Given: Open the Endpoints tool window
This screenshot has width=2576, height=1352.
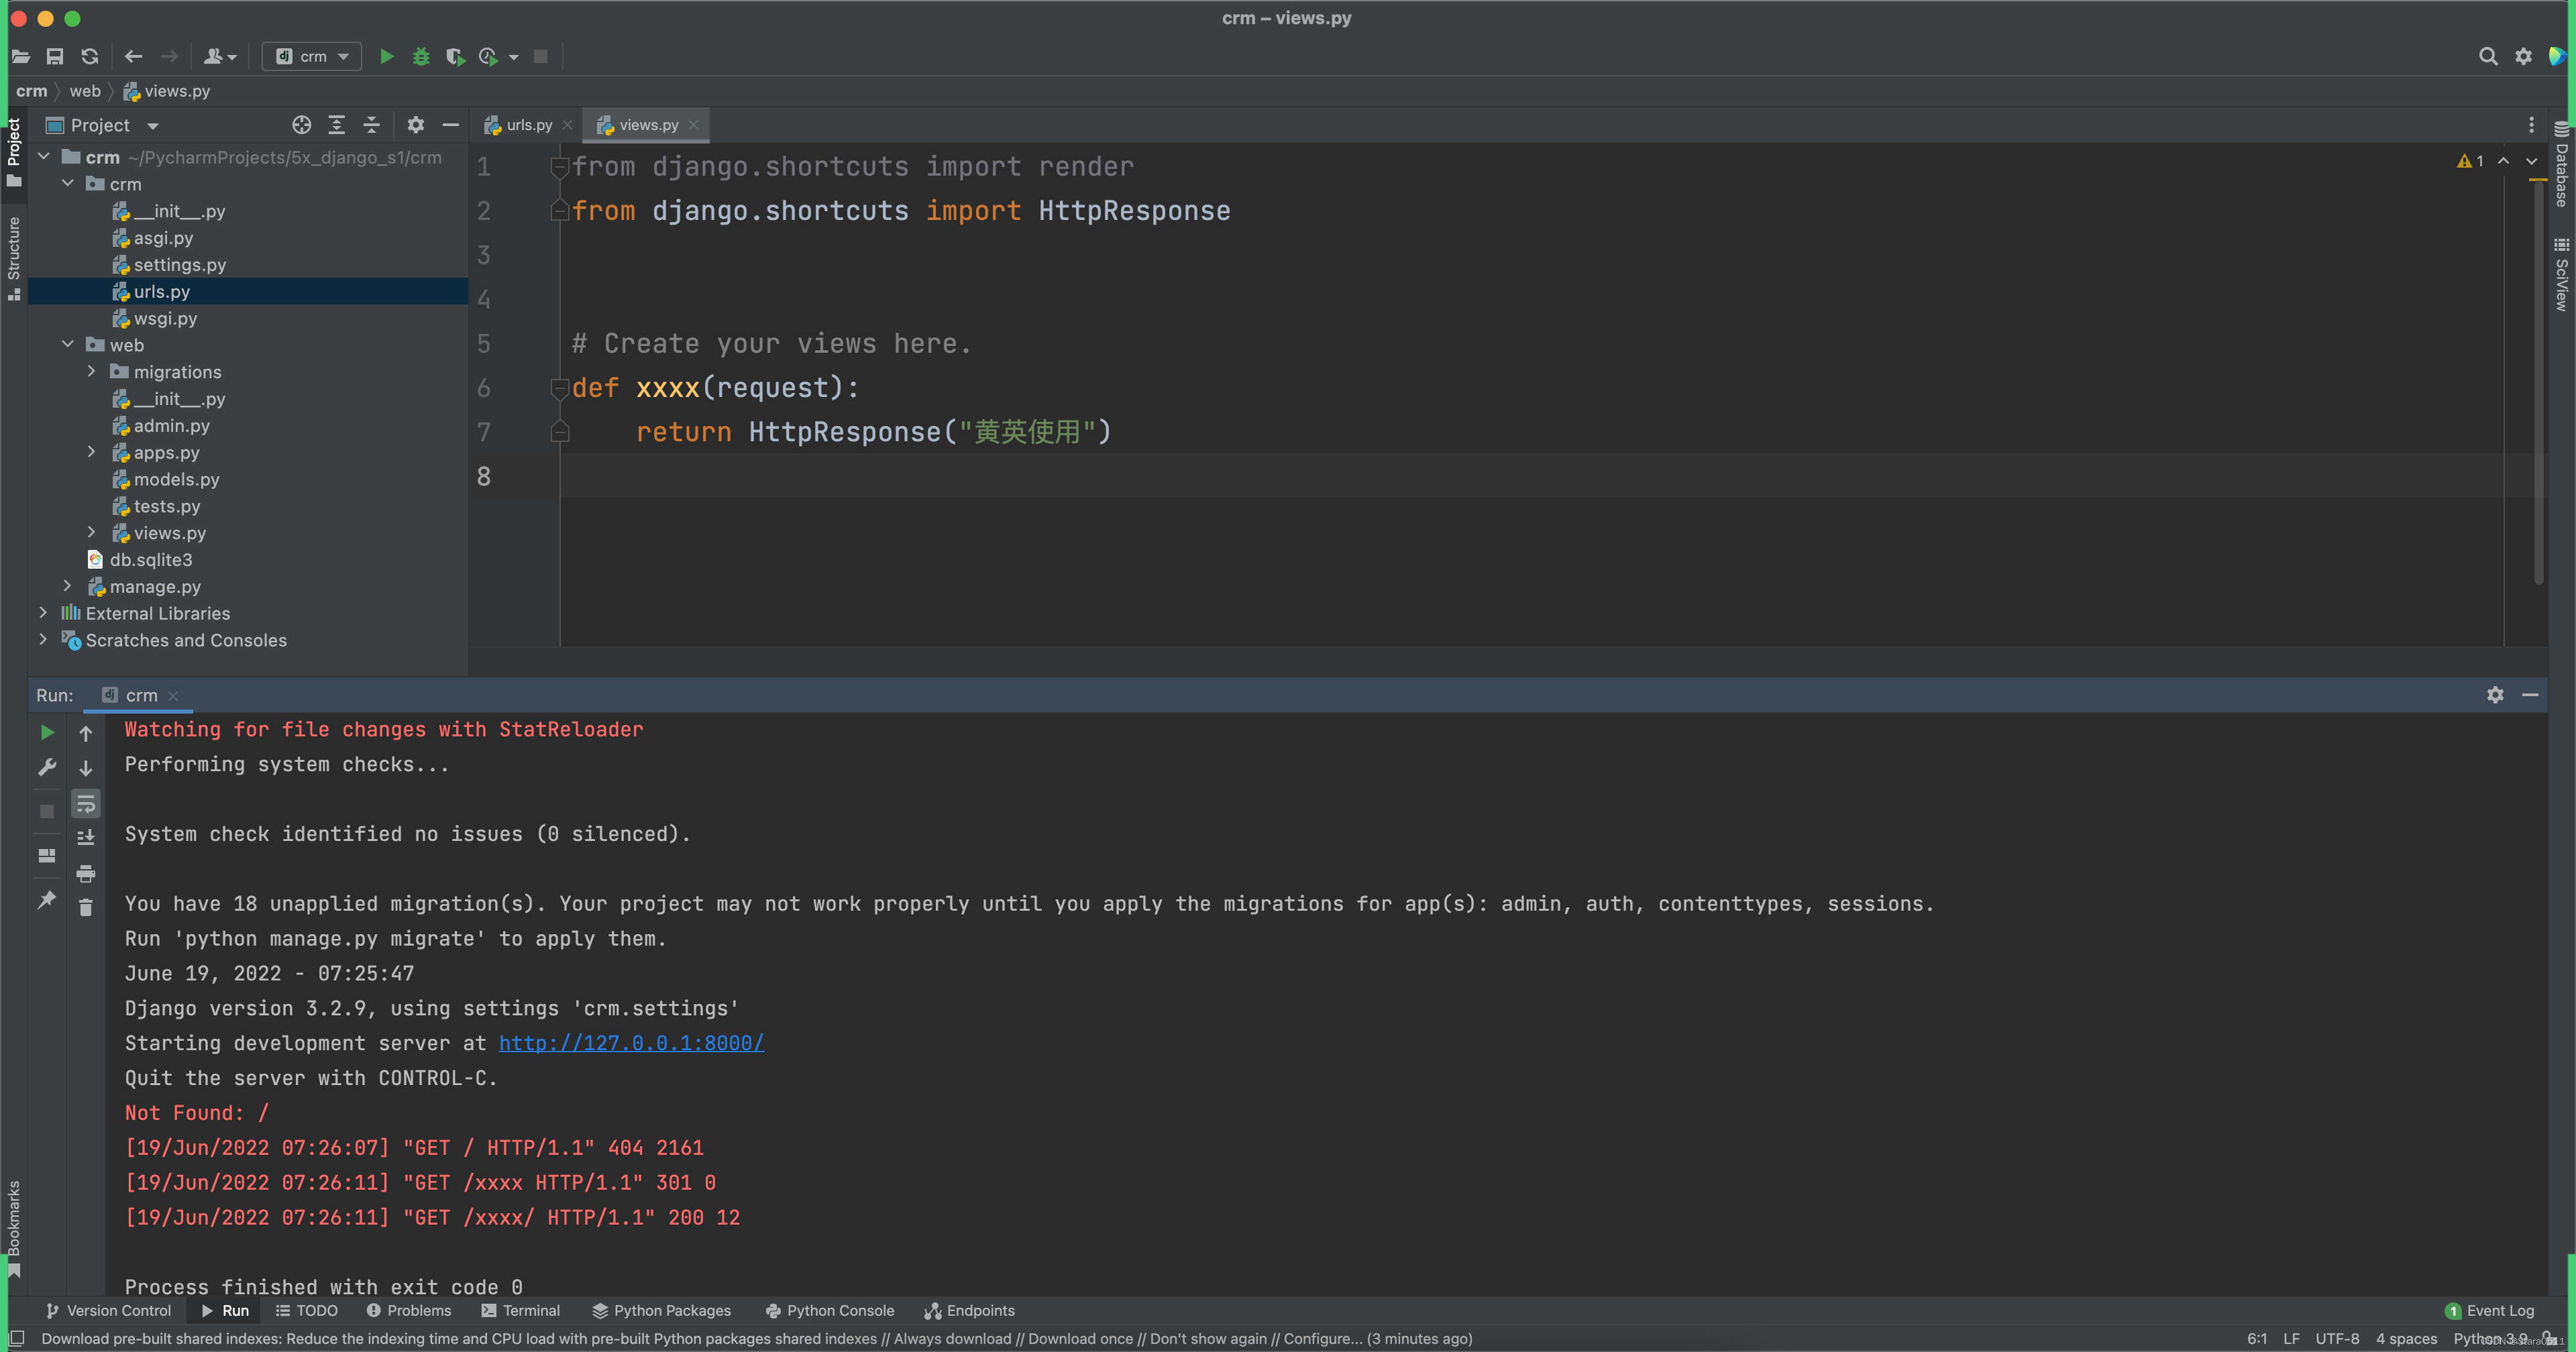Looking at the screenshot, I should (x=969, y=1311).
